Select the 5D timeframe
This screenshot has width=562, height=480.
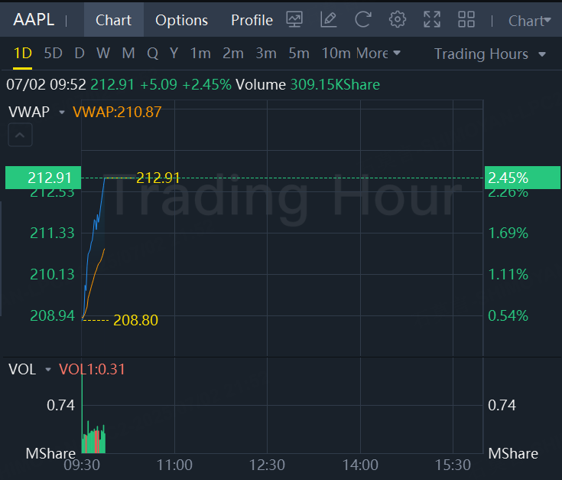click(53, 54)
